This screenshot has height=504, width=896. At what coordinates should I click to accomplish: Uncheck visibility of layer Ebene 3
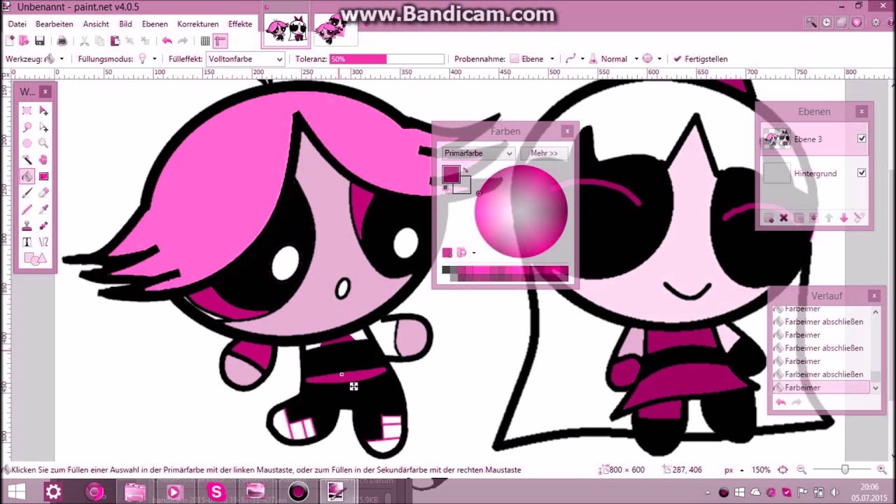[862, 139]
